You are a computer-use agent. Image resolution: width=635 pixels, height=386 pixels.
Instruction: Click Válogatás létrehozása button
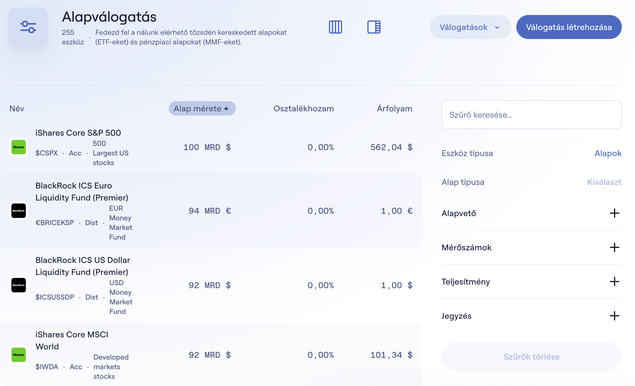tap(569, 27)
